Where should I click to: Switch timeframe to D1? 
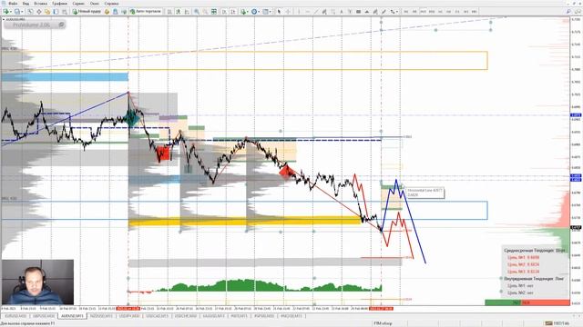pos(457,12)
